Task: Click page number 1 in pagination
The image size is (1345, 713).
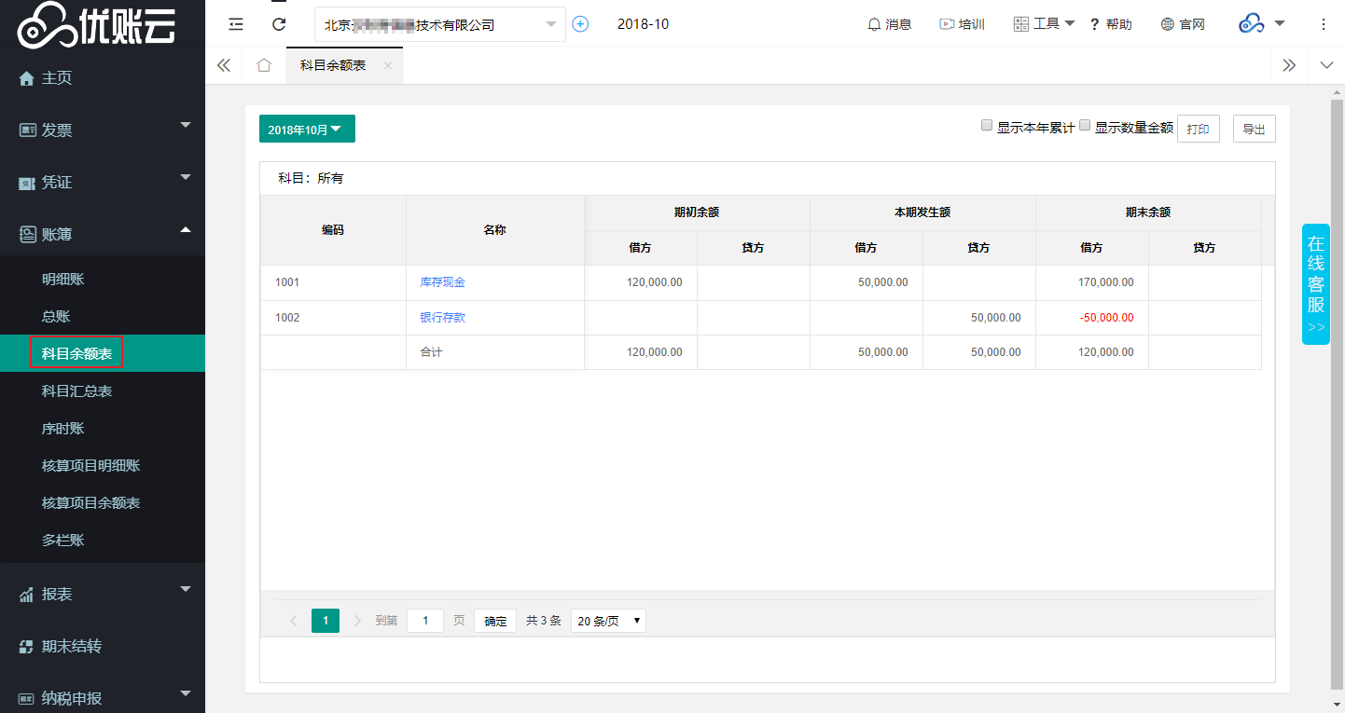Action: (x=326, y=621)
